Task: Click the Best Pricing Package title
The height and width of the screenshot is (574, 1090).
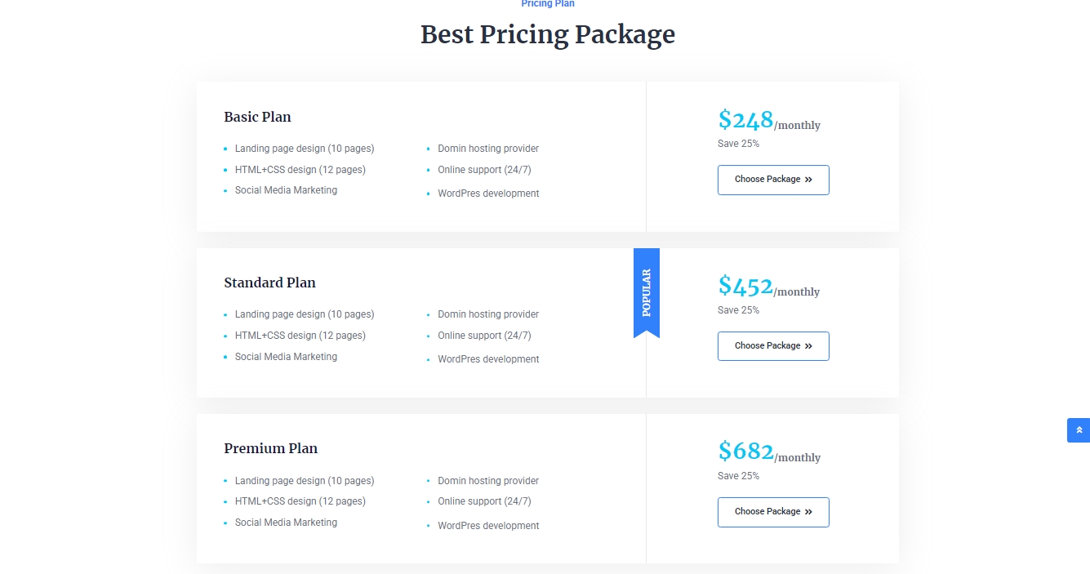Action: pyautogui.click(x=548, y=34)
